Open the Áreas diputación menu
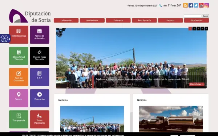This screenshot has width=218, height=136. pos(144,20)
